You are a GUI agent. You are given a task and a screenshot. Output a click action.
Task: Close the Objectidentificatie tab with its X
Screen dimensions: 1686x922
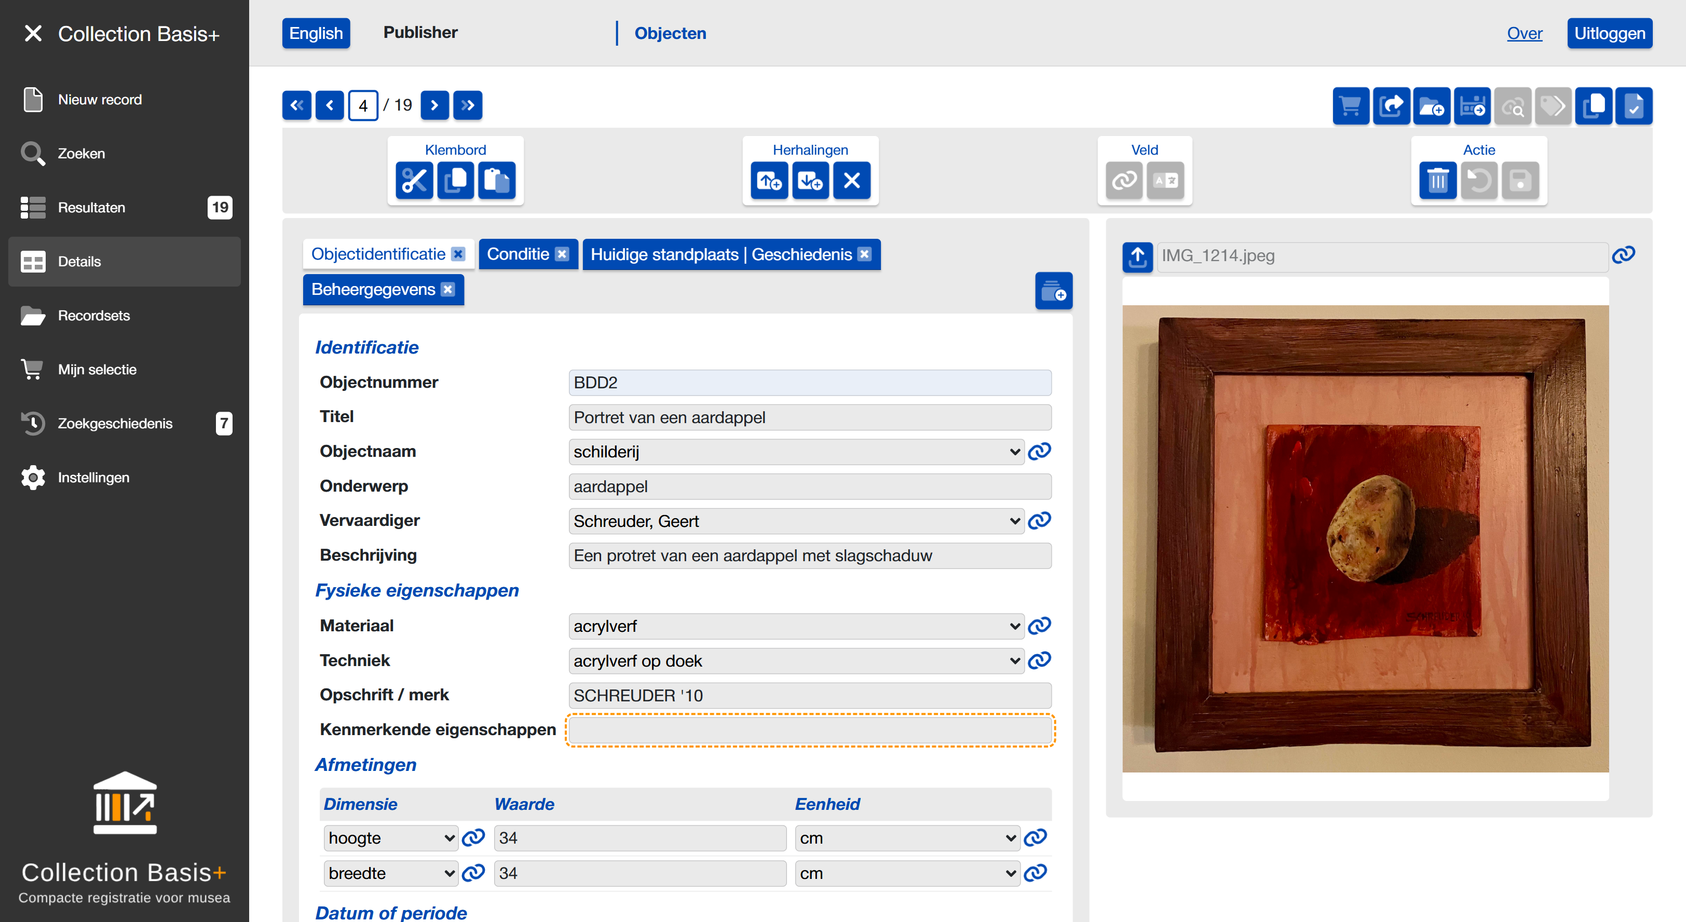point(458,254)
